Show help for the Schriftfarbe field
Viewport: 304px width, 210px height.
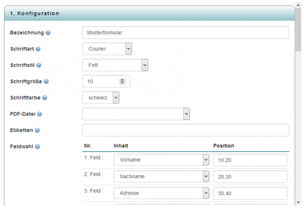(x=45, y=98)
